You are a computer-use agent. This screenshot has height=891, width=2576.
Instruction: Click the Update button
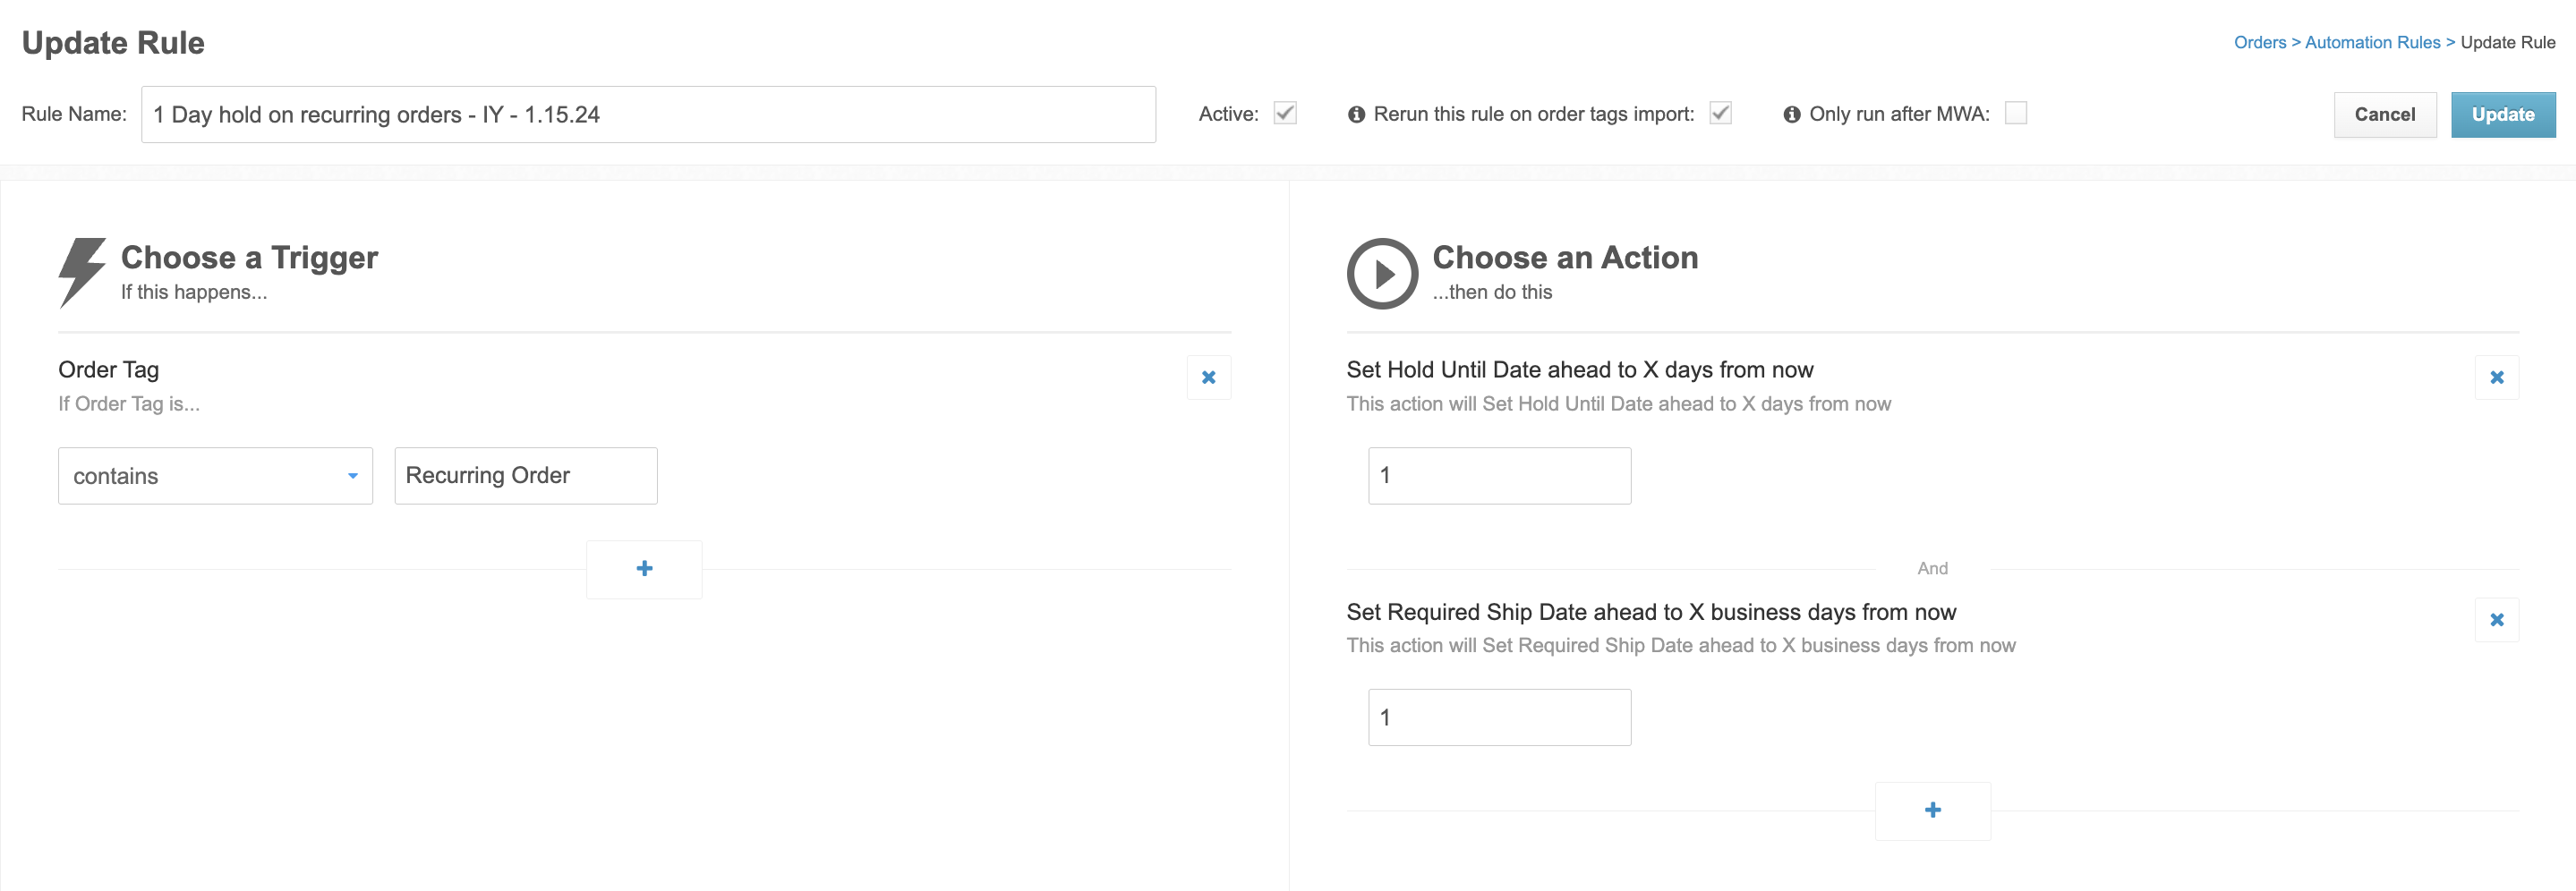click(x=2503, y=114)
